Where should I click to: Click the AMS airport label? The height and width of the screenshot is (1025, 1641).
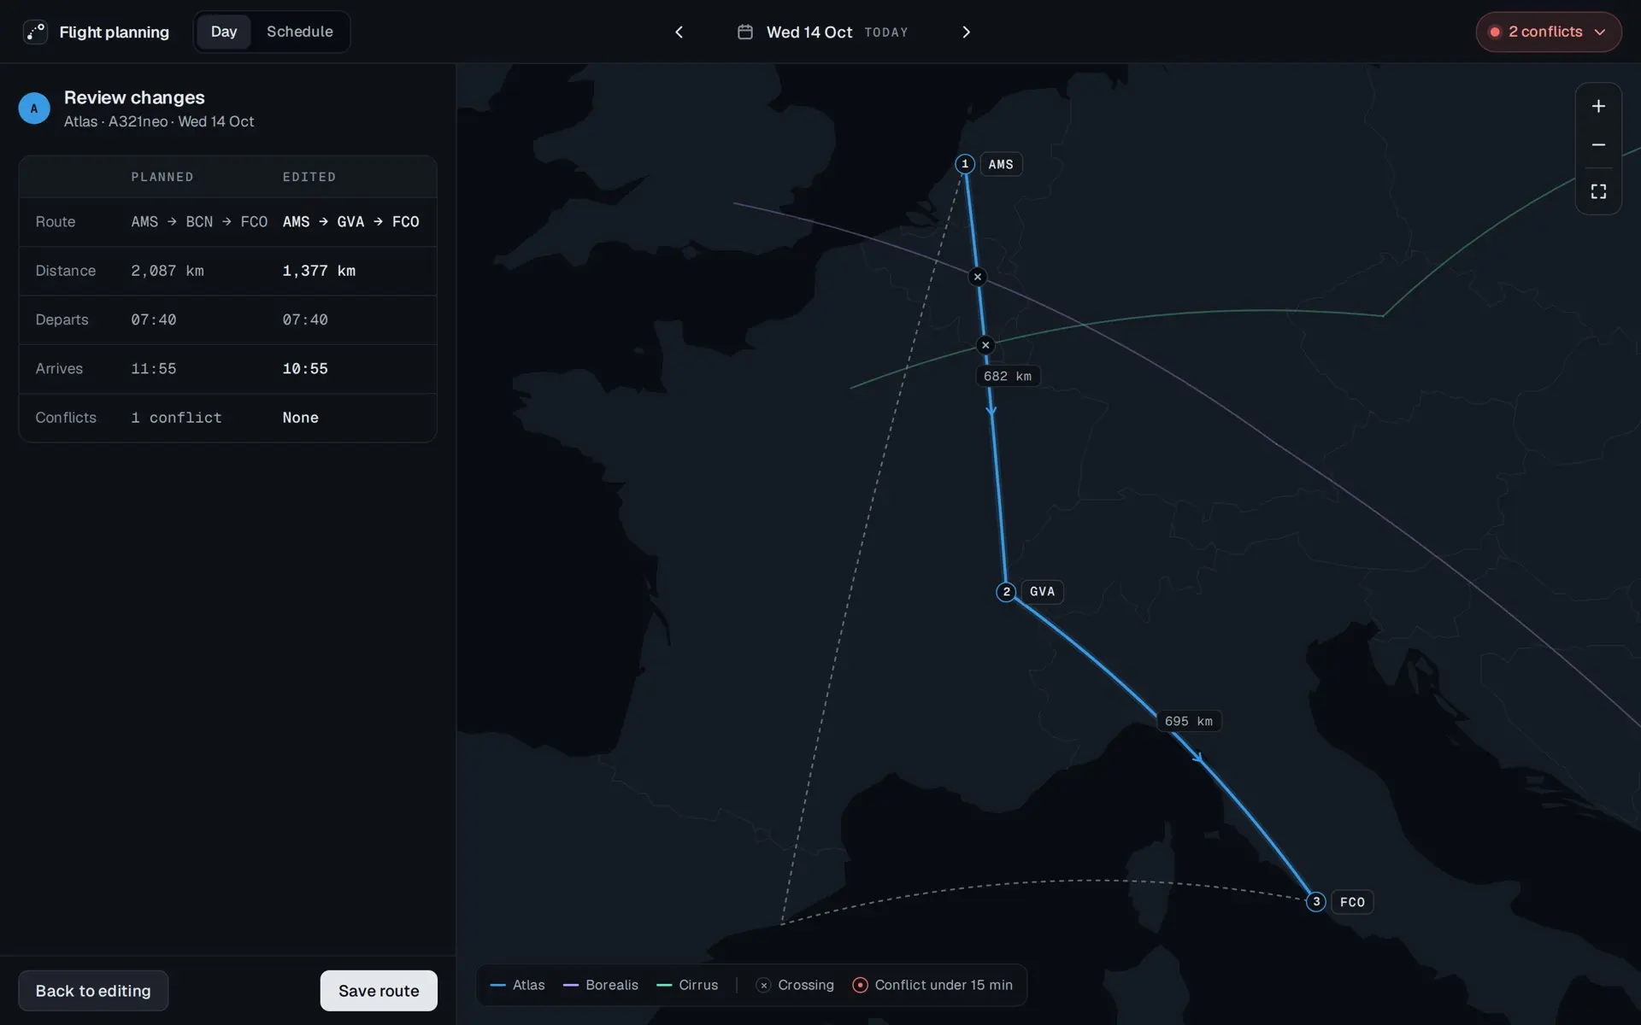(1001, 164)
